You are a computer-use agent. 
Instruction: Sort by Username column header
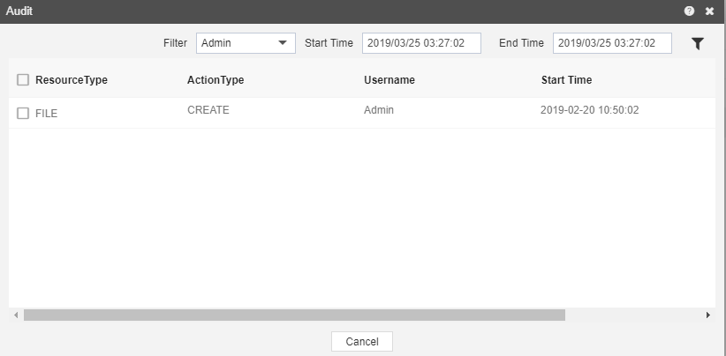(389, 80)
